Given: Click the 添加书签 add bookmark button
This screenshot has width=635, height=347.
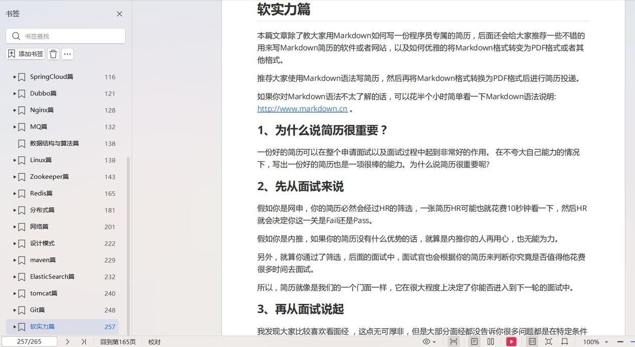Looking at the screenshot, I should coord(25,54).
